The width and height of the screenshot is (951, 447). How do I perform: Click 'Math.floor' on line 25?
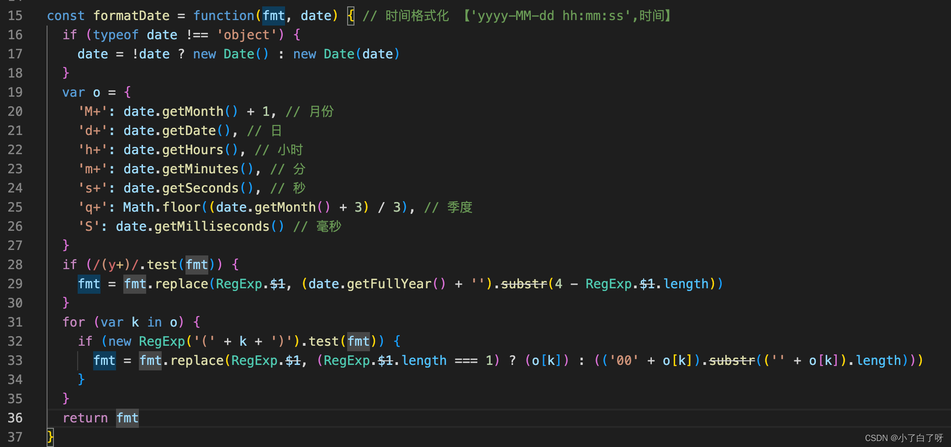point(162,207)
